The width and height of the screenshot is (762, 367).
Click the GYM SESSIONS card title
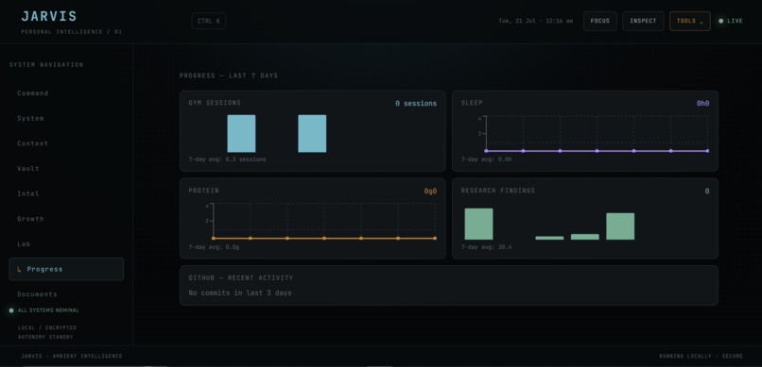coord(215,103)
